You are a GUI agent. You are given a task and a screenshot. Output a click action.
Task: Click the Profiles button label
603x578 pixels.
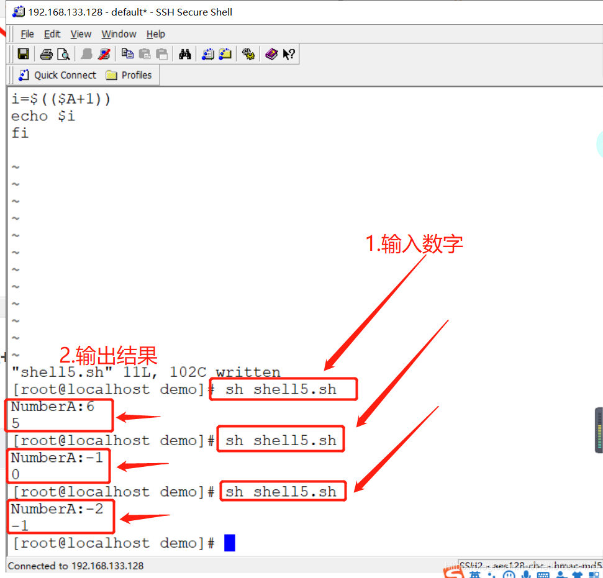pos(137,75)
